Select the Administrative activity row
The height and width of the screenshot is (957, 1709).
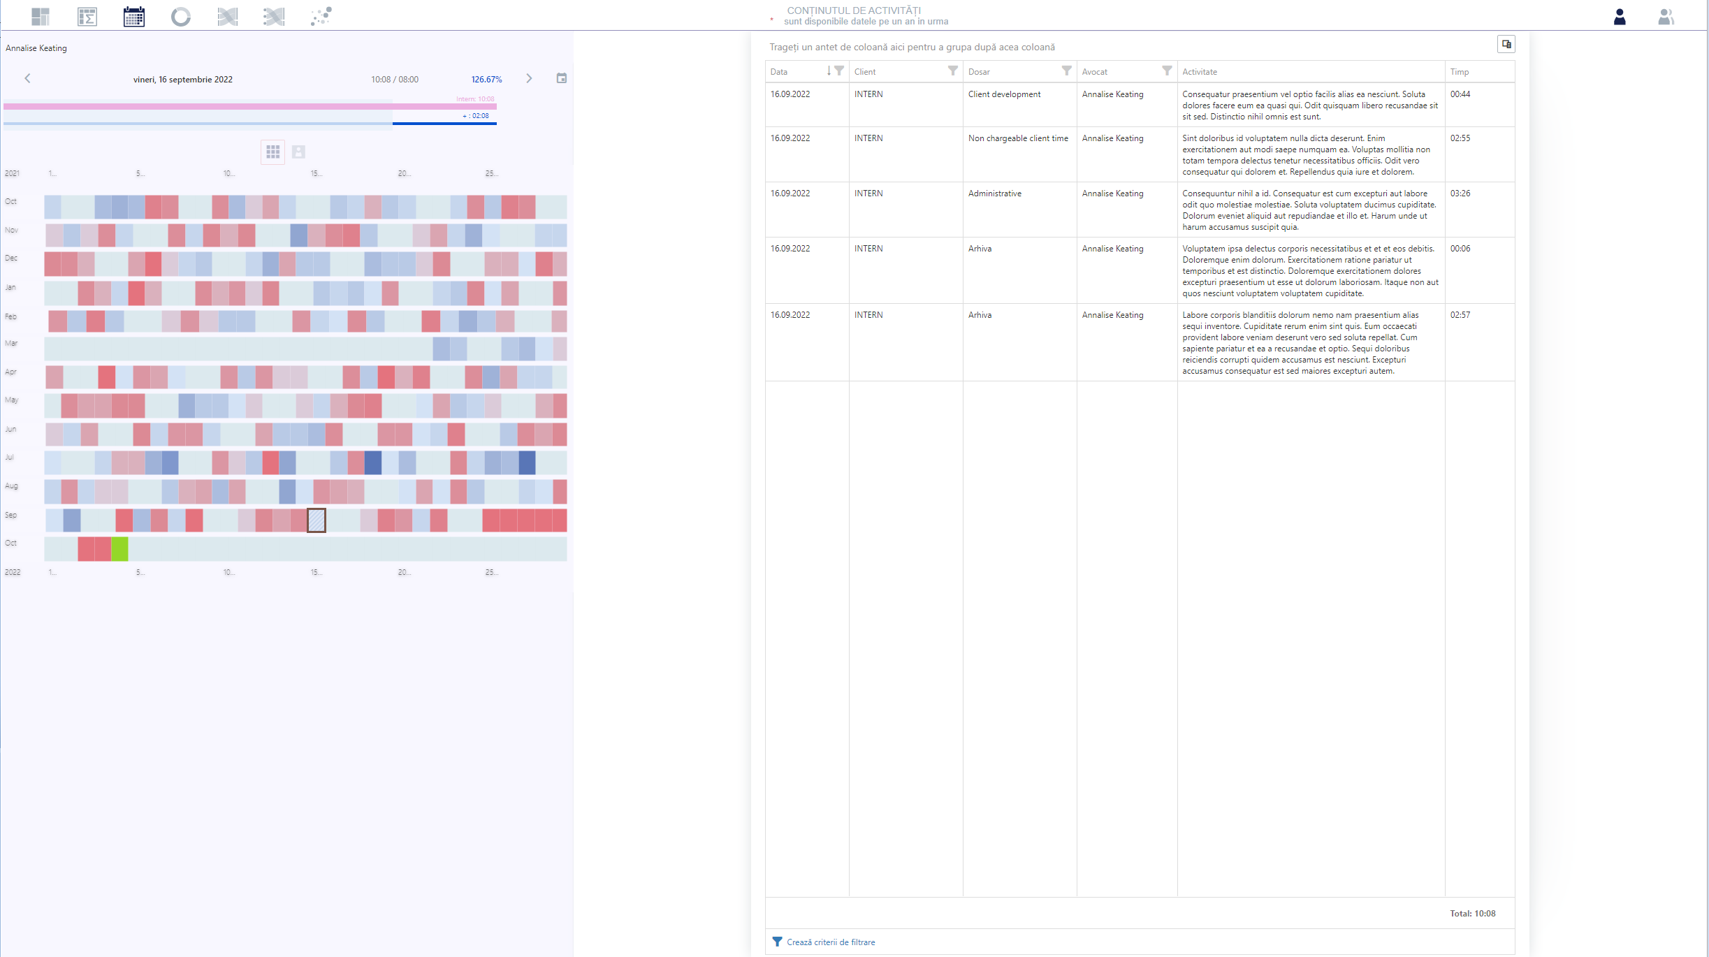[x=1140, y=210]
